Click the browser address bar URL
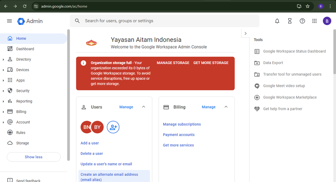This screenshot has height=182, width=336. pos(64,6)
